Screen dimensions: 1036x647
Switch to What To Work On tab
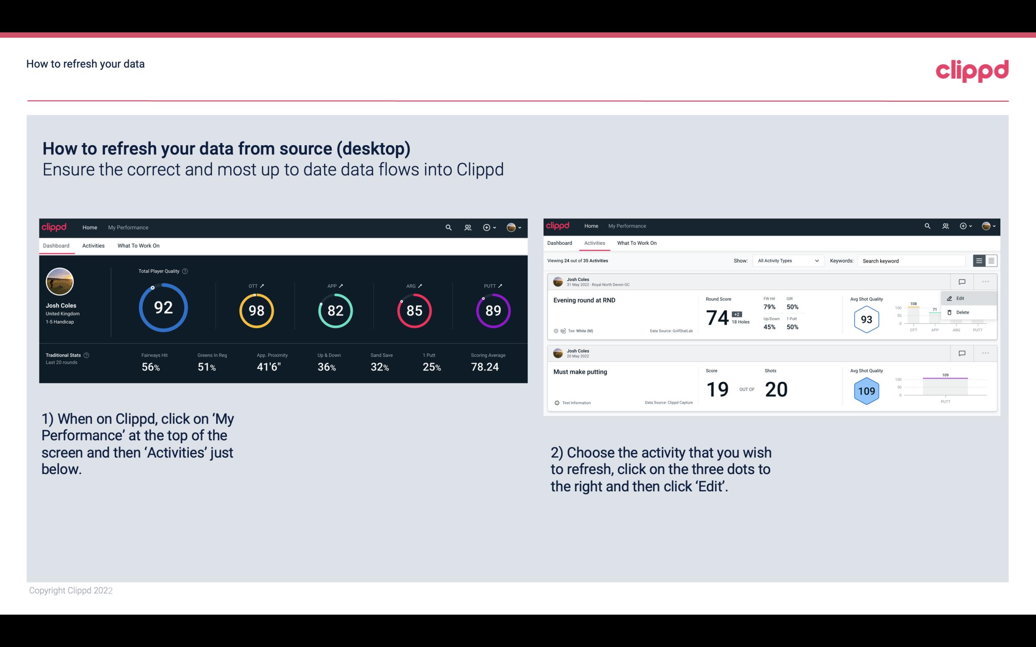pyautogui.click(x=138, y=245)
